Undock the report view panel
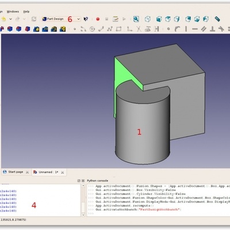The width and height of the screenshot is (230, 230). coord(79,181)
